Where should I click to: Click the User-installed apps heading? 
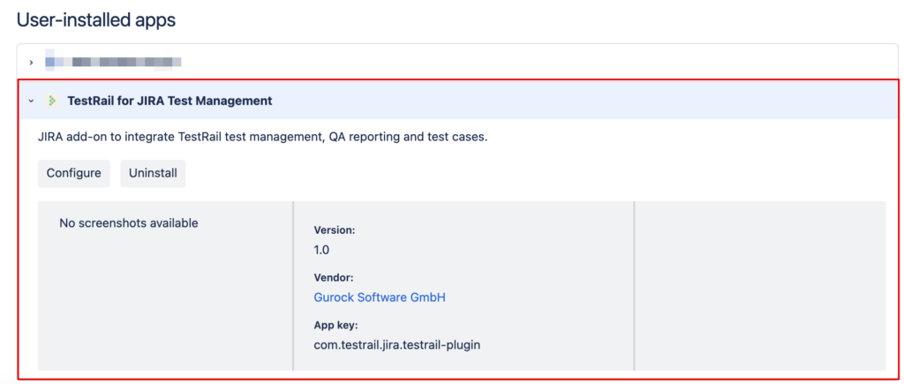95,19
